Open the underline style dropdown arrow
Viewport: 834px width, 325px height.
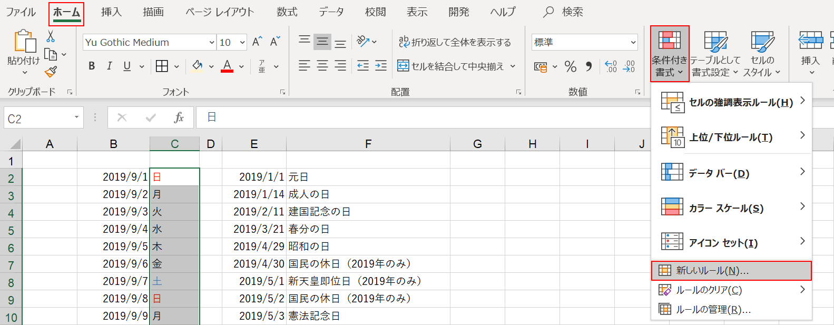click(x=142, y=66)
